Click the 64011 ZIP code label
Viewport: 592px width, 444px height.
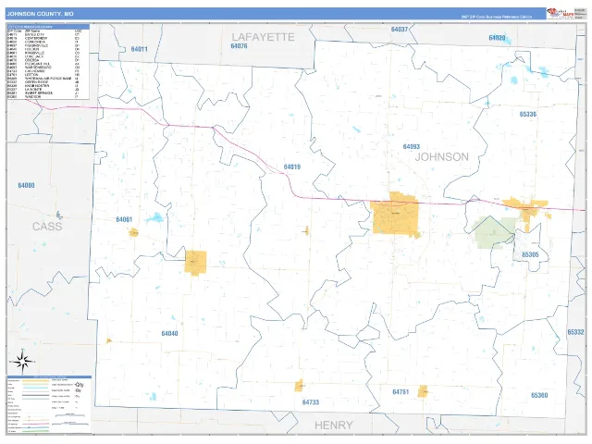(x=140, y=49)
